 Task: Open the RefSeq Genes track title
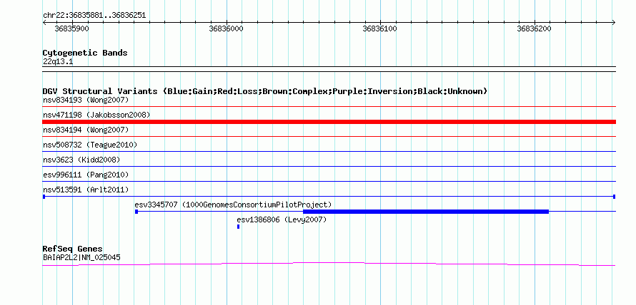pyautogui.click(x=73, y=249)
